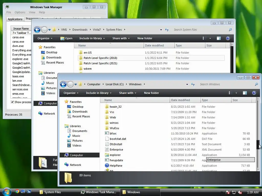Screen dimensions: 262x196
Task: Change view icon in System Files toolbar
Action: tap(204, 38)
